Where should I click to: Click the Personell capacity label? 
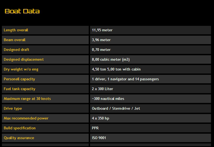pyautogui.click(x=19, y=79)
